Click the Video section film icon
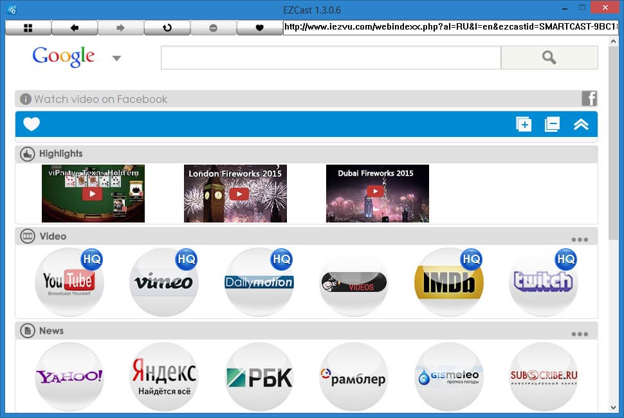 [28, 236]
